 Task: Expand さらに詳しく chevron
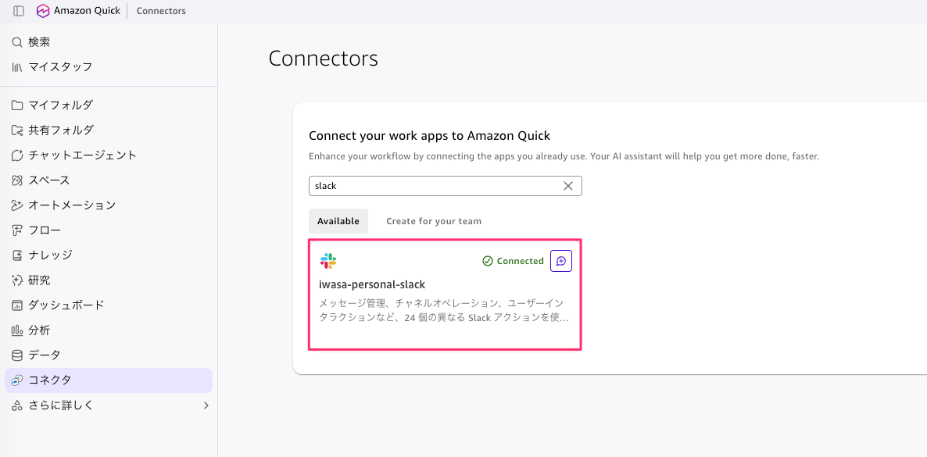[x=206, y=405]
